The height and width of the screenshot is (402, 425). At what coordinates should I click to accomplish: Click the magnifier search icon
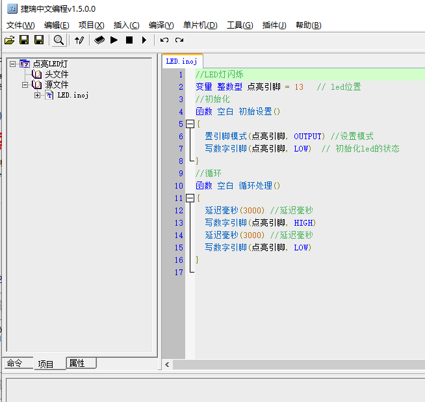[x=58, y=40]
